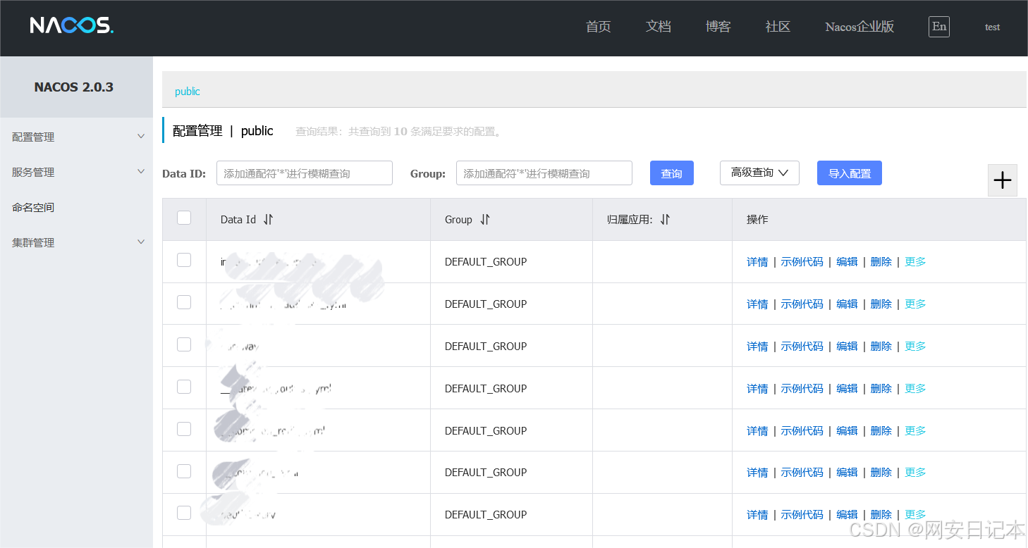Click 删除 in the third row
The width and height of the screenshot is (1028, 548).
(x=881, y=347)
